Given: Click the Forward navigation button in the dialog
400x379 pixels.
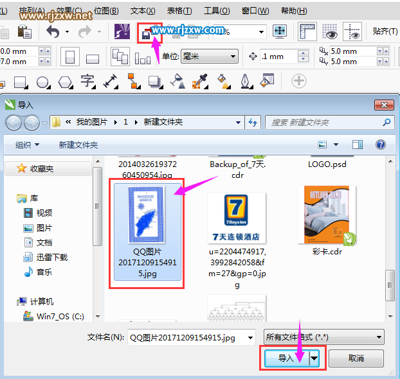Looking at the screenshot, I should point(32,123).
